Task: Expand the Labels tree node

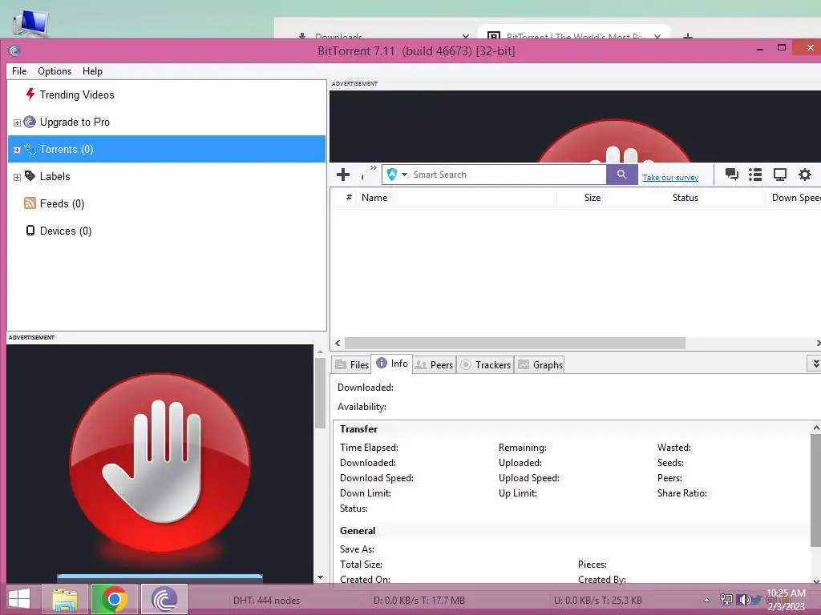Action: [17, 177]
